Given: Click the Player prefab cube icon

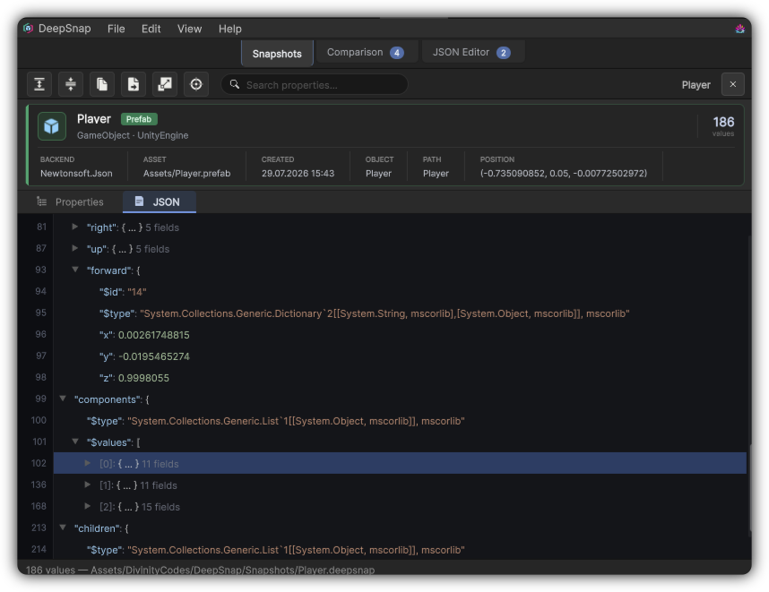Looking at the screenshot, I should pyautogui.click(x=52, y=126).
